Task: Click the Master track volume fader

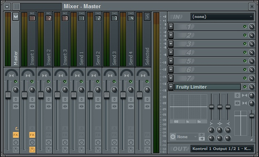Action: 8,95
